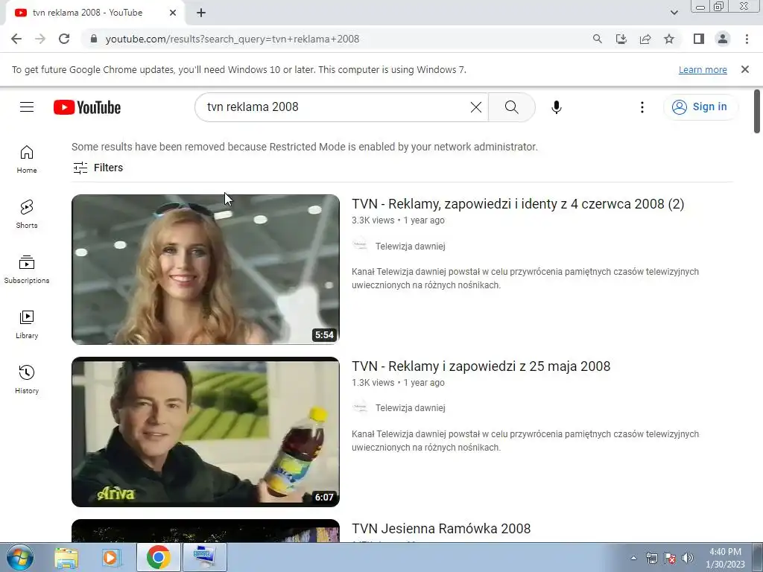Click the 6:07 Ariva video thumbnail

(206, 432)
